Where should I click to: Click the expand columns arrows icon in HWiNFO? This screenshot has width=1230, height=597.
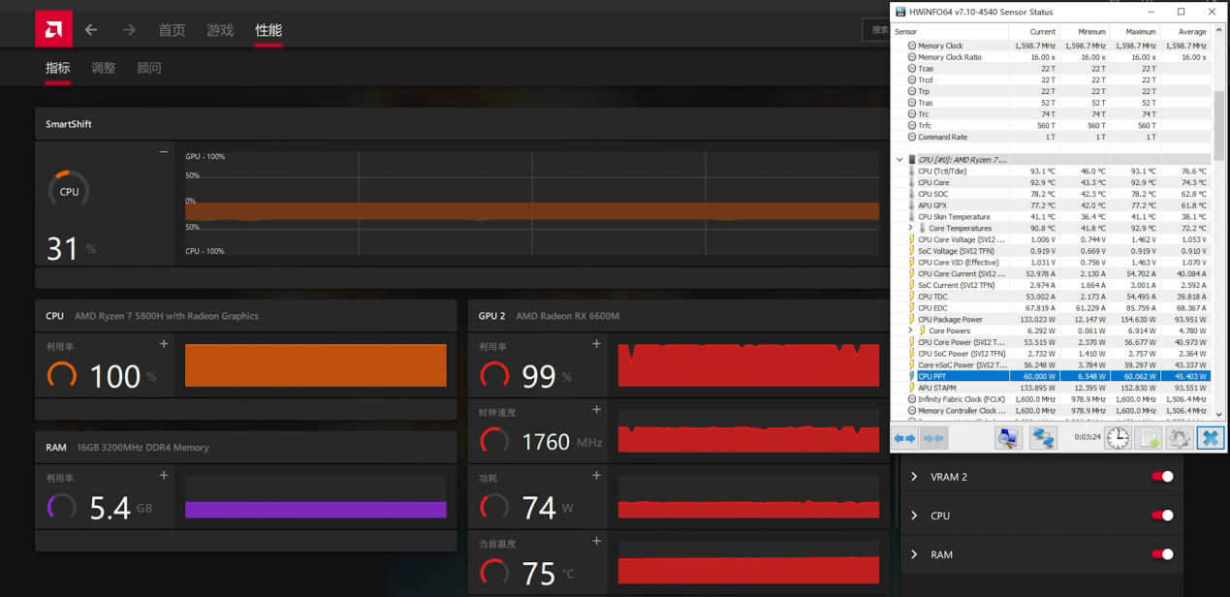[904, 438]
